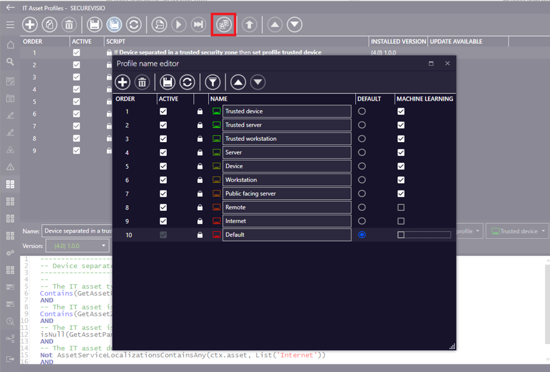This screenshot has width=550, height=372.
Task: Refresh the profile name editor list
Action: pyautogui.click(x=187, y=82)
